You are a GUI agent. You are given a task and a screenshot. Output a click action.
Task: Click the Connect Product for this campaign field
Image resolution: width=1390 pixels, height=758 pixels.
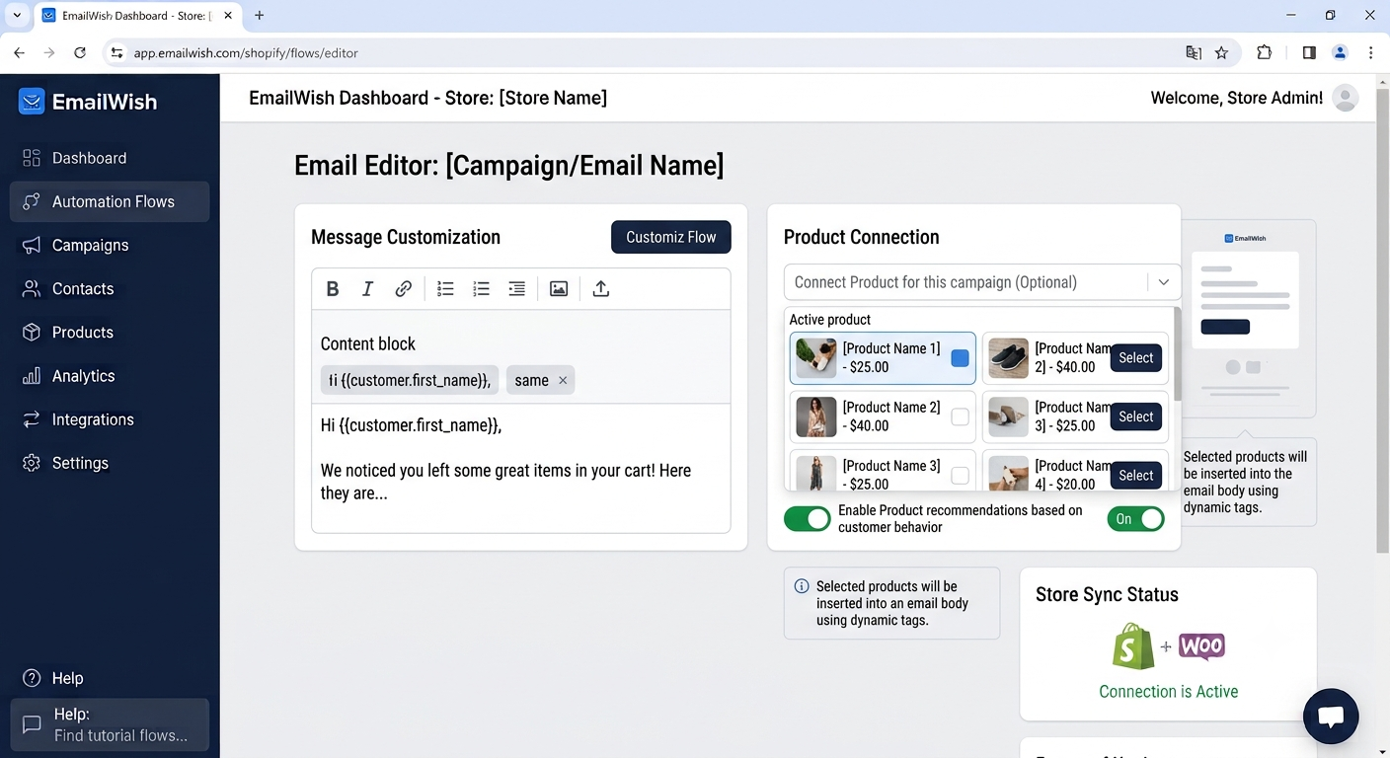pos(982,282)
